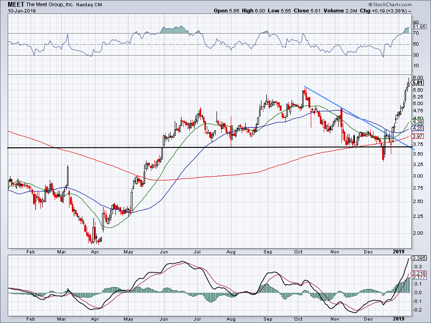Click the Jun label under the price chart
The width and height of the screenshot is (431, 323).
point(164,251)
